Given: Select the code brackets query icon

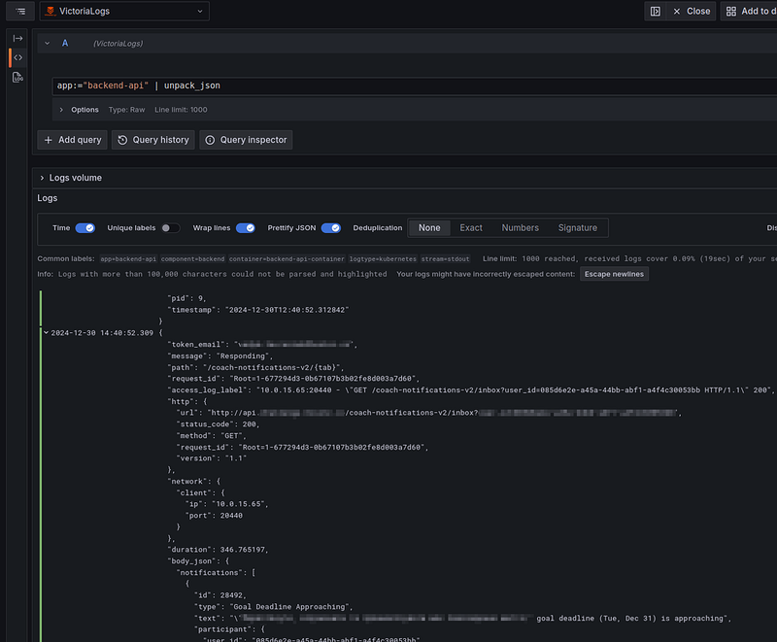Looking at the screenshot, I should (17, 57).
